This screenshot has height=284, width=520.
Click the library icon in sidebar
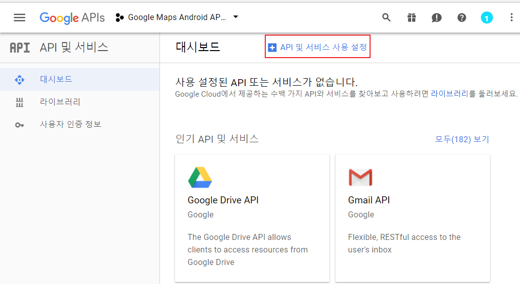click(20, 102)
